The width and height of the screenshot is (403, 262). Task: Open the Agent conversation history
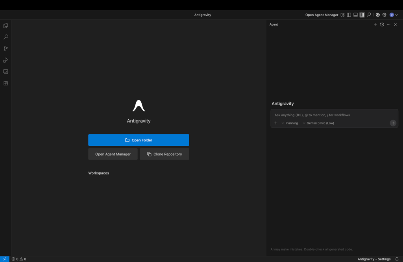pos(382,24)
